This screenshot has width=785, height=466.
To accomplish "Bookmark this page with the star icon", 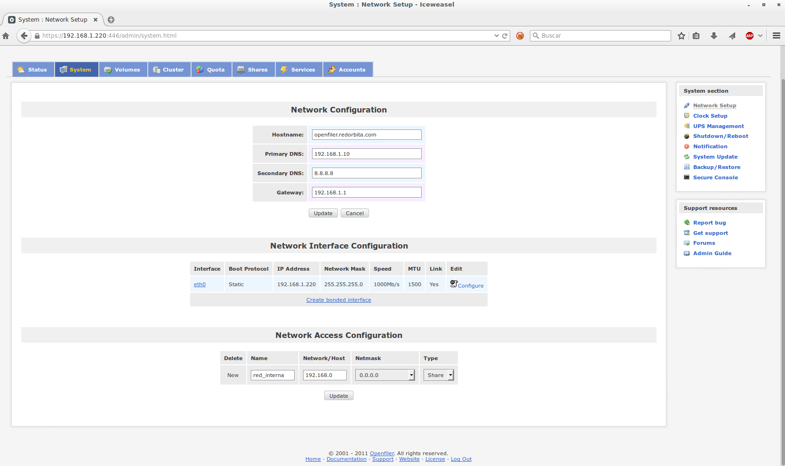I will (681, 36).
